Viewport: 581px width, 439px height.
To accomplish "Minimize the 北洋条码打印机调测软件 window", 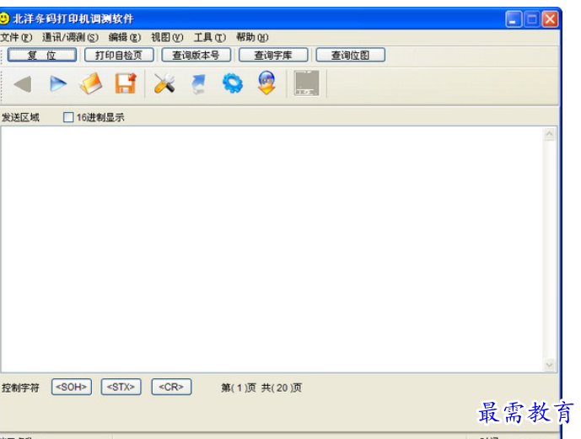I will 514,19.
